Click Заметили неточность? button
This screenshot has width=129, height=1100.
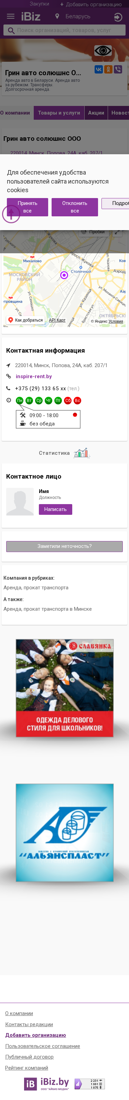(x=64, y=546)
